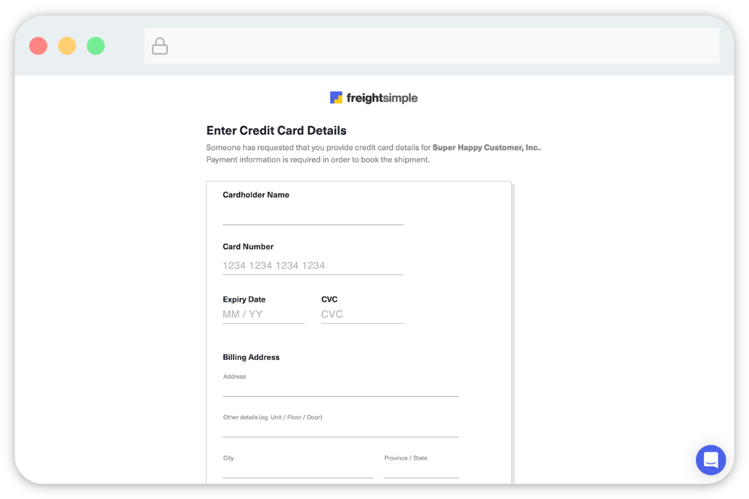This screenshot has height=499, width=749.
Task: Click the Other details unit/floor field
Action: pos(340,429)
